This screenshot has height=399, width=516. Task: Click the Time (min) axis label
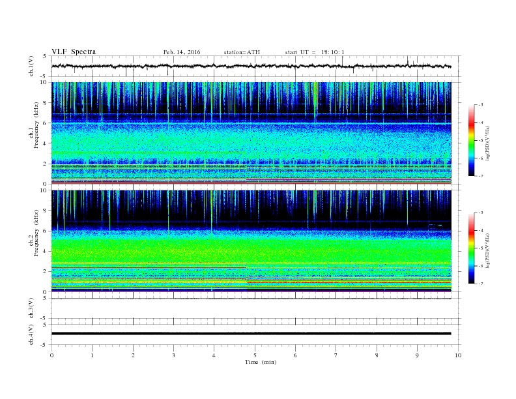261,362
